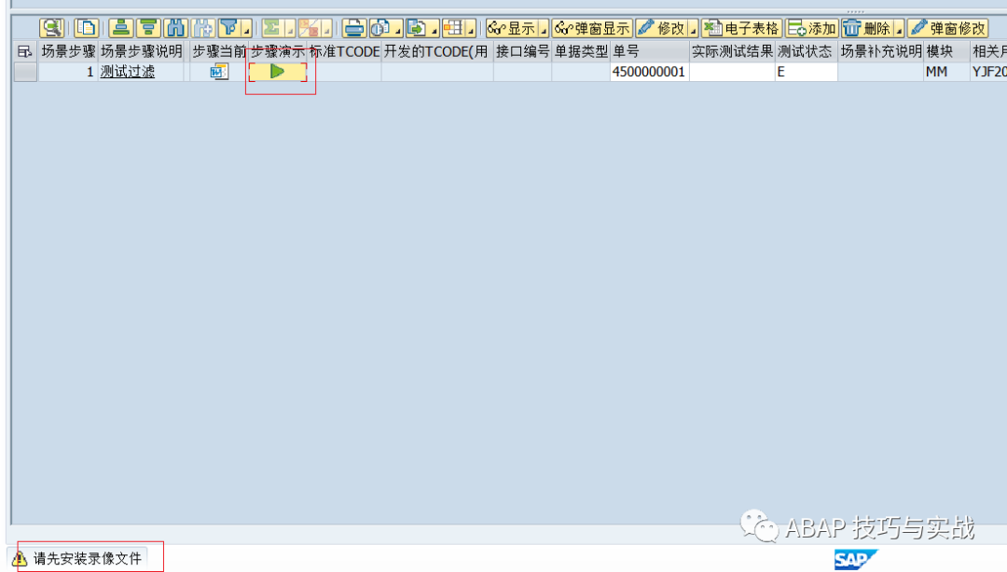Image resolution: width=1007 pixels, height=572 pixels.
Task: Click the 步骤演示 column header
Action: 278,51
